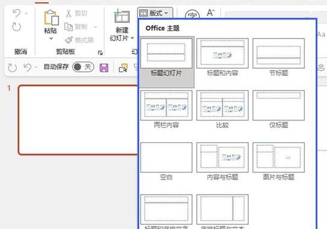
Task: Expand the 新建幻灯片 dropdown arrow
Action: pyautogui.click(x=132, y=38)
